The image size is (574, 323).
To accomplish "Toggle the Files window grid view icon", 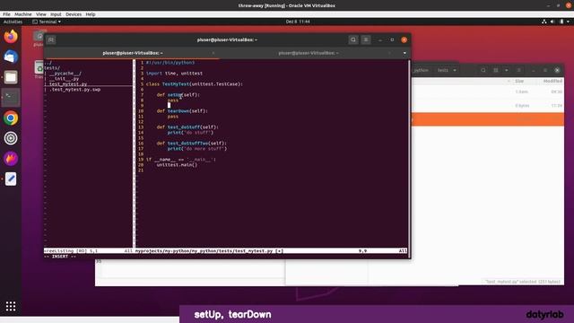I will click(x=496, y=70).
